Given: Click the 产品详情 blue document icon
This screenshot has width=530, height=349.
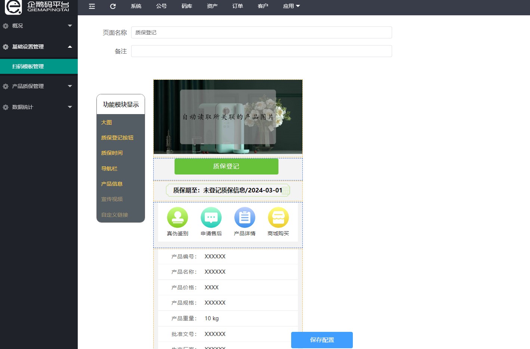Looking at the screenshot, I should [245, 217].
